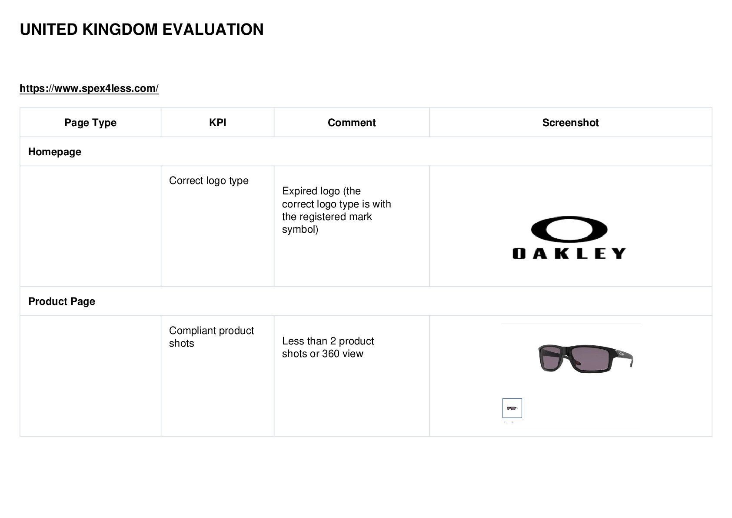Screen dimensions: 732x518
Task: Click the United Kingdom Evaluation heading
Action: coord(142,30)
